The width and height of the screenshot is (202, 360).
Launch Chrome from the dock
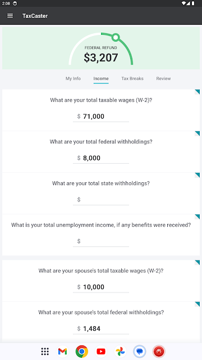pyautogui.click(x=82, y=351)
